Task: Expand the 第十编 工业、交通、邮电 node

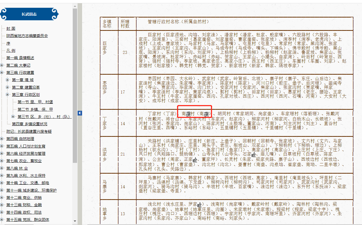Action: pyautogui.click(x=2, y=183)
